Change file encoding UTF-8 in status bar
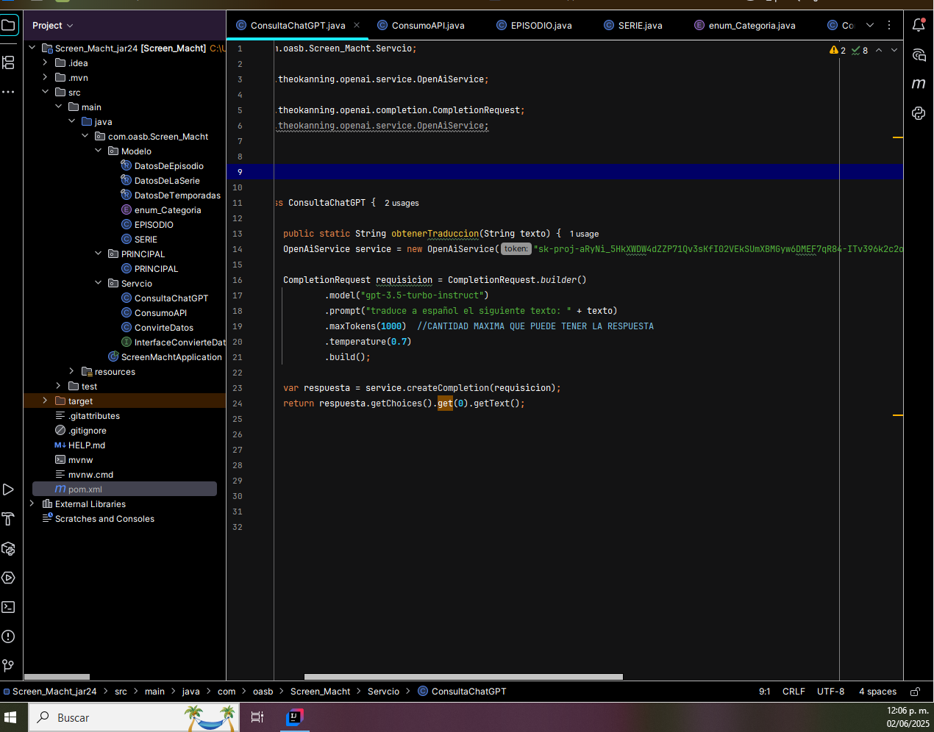Screen dimensions: 934x732 coord(830,692)
